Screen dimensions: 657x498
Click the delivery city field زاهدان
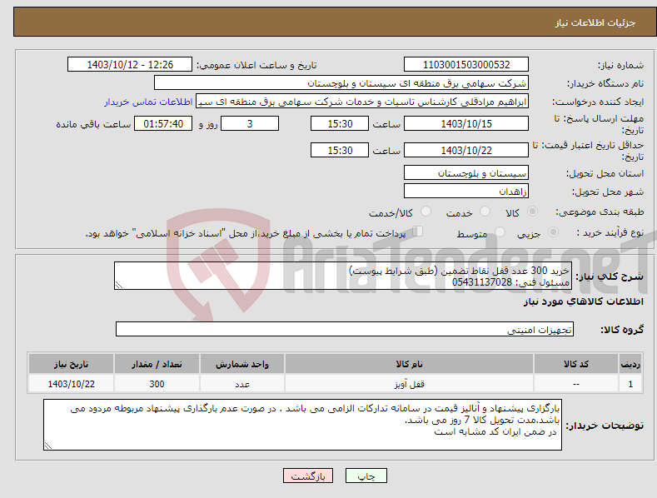pyautogui.click(x=466, y=192)
